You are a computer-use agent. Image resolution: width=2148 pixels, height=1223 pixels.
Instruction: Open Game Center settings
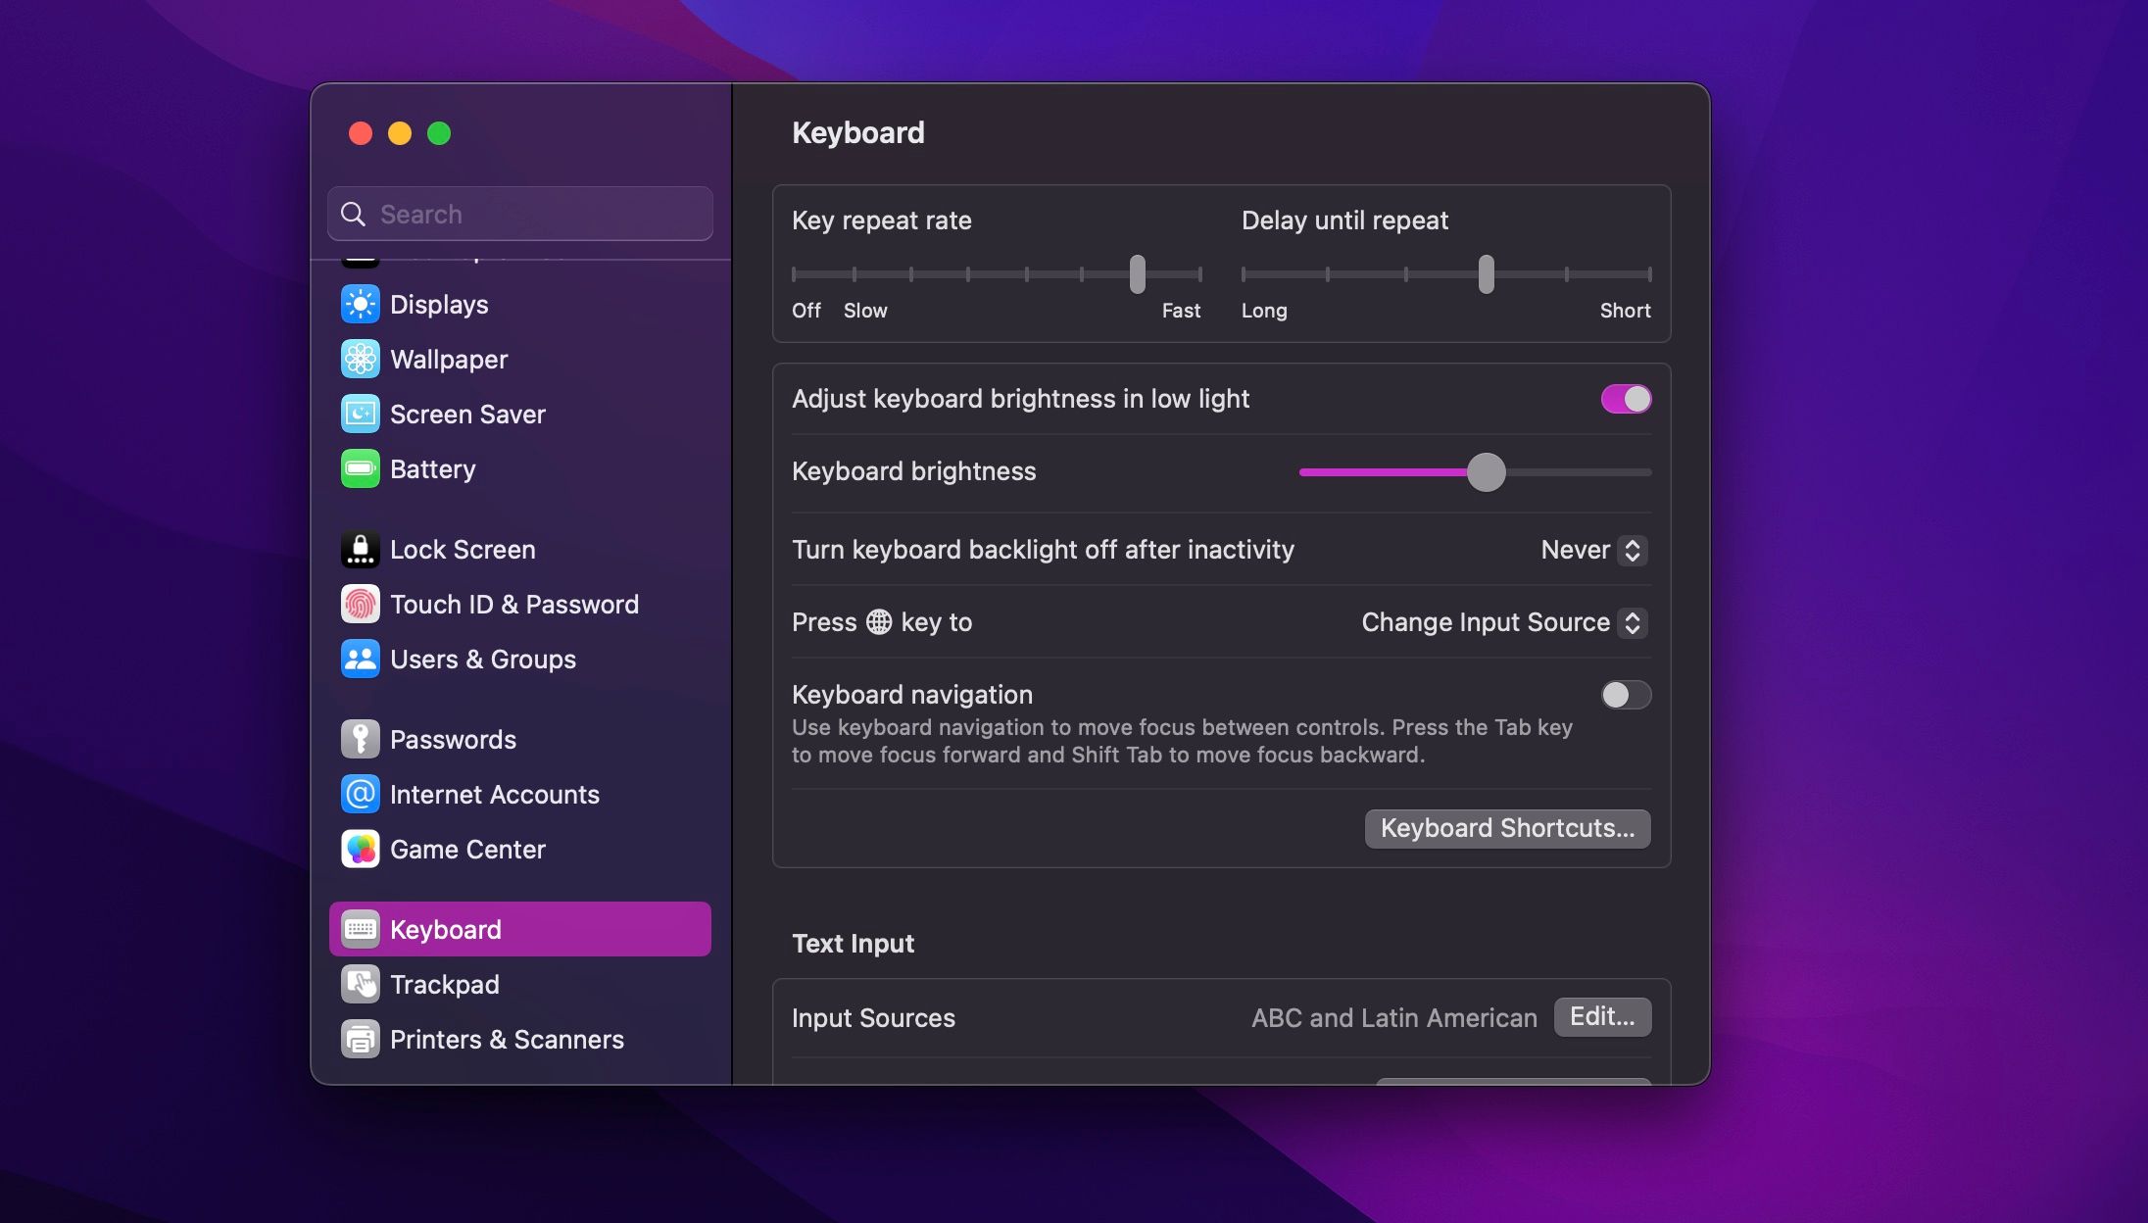[x=361, y=849]
